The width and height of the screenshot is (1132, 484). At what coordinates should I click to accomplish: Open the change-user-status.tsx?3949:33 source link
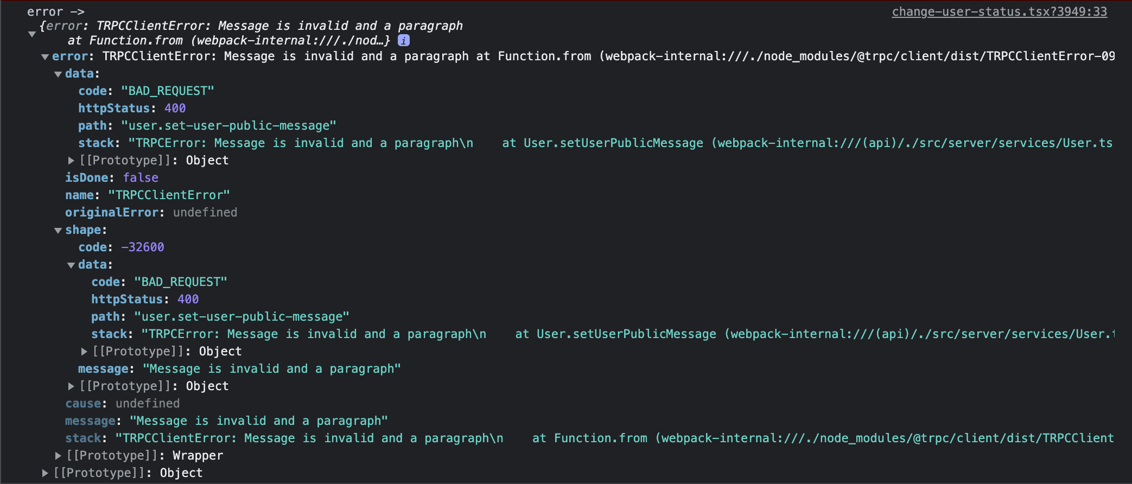[999, 11]
